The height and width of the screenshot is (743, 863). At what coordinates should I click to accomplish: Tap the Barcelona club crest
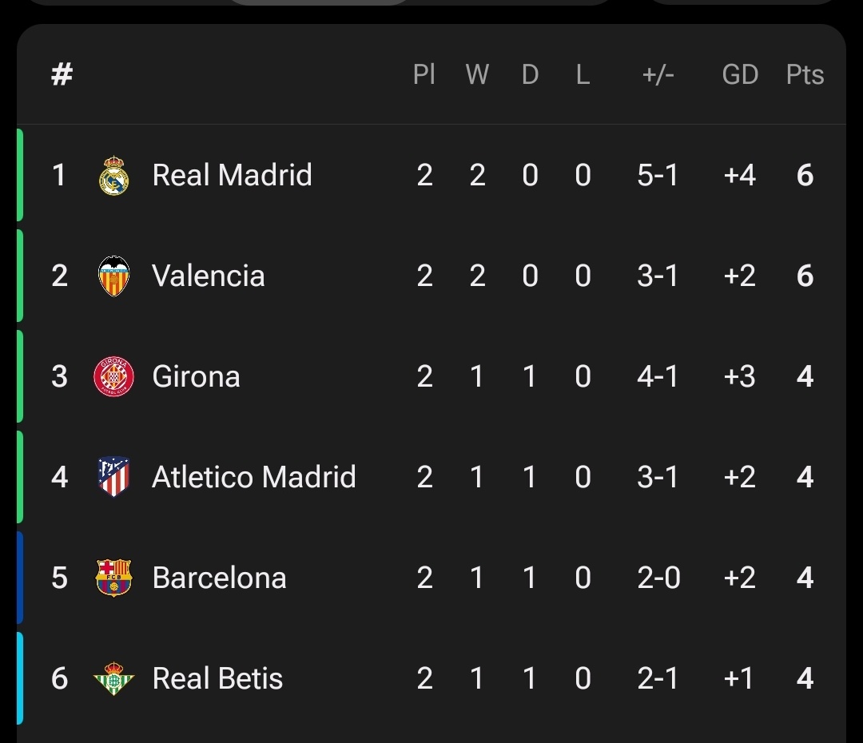pos(113,578)
